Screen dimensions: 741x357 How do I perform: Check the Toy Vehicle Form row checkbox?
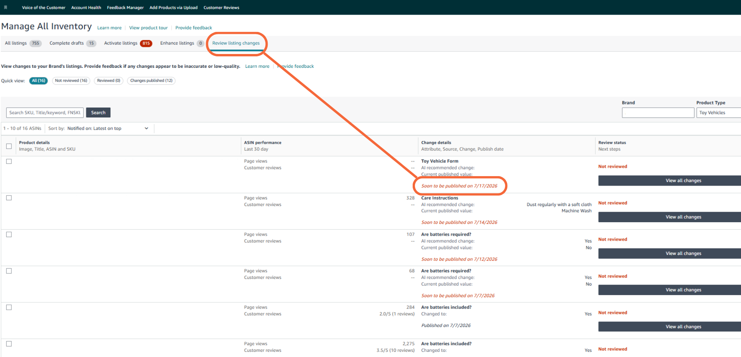pos(9,162)
